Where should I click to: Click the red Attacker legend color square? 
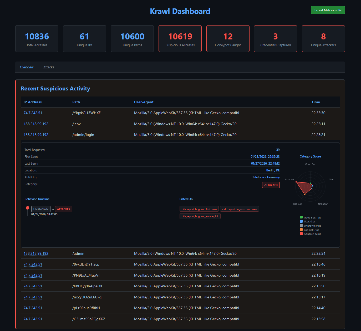coord(301,233)
